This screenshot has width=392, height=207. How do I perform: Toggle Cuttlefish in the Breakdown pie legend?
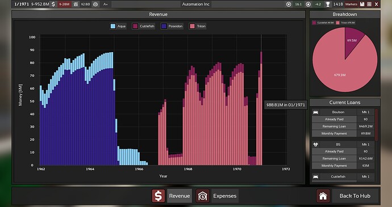[323, 23]
